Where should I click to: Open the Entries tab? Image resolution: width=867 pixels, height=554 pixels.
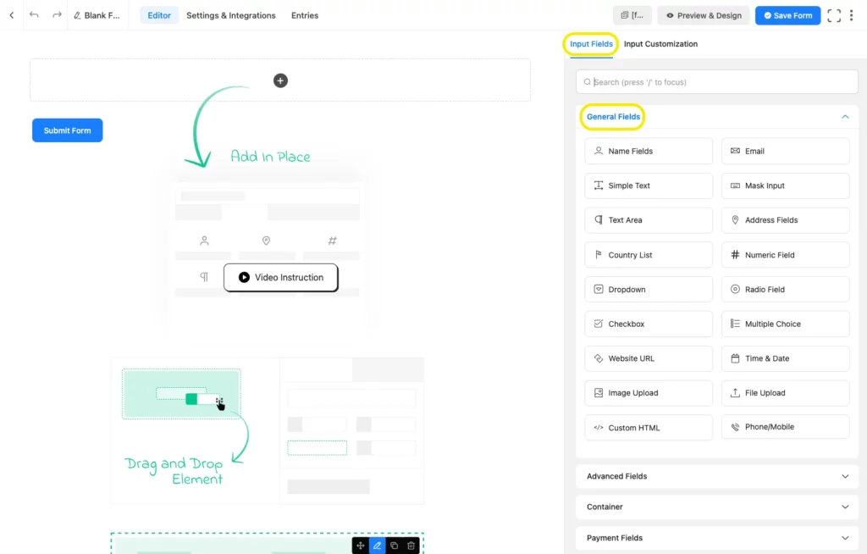(305, 15)
